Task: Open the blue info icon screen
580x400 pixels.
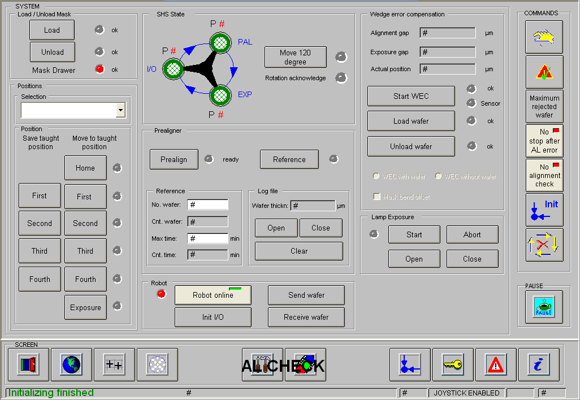Action: pyautogui.click(x=539, y=364)
